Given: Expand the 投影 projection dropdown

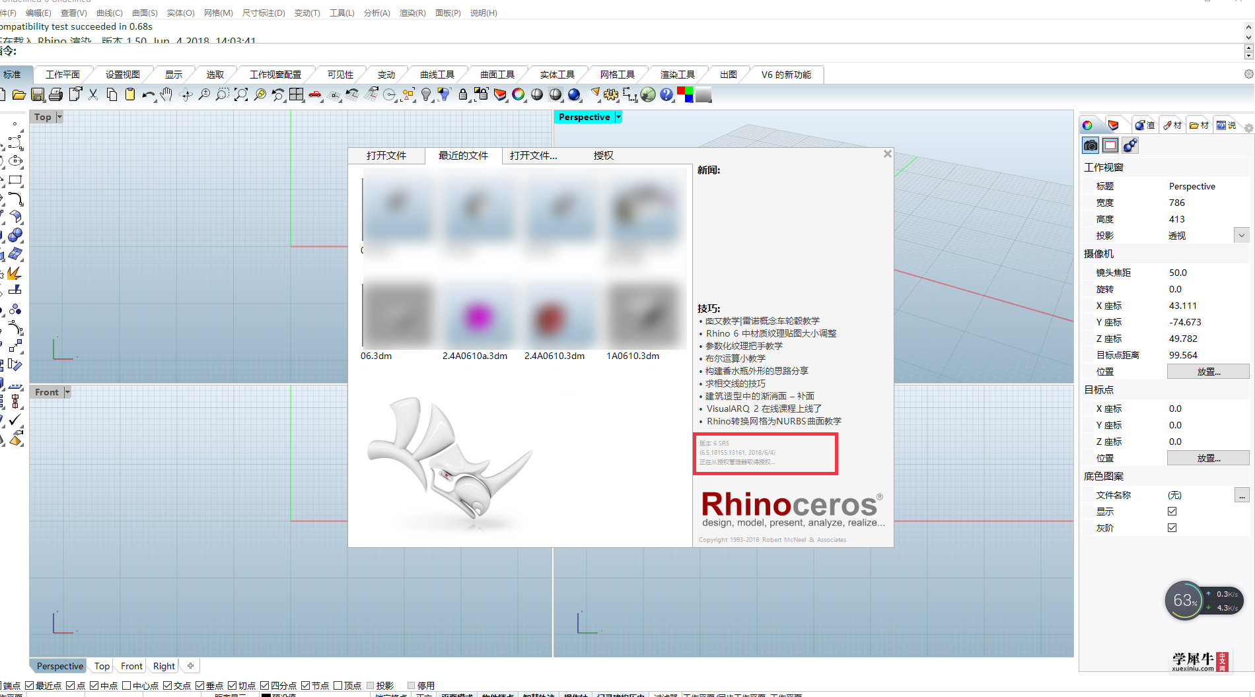Looking at the screenshot, I should click(1241, 236).
